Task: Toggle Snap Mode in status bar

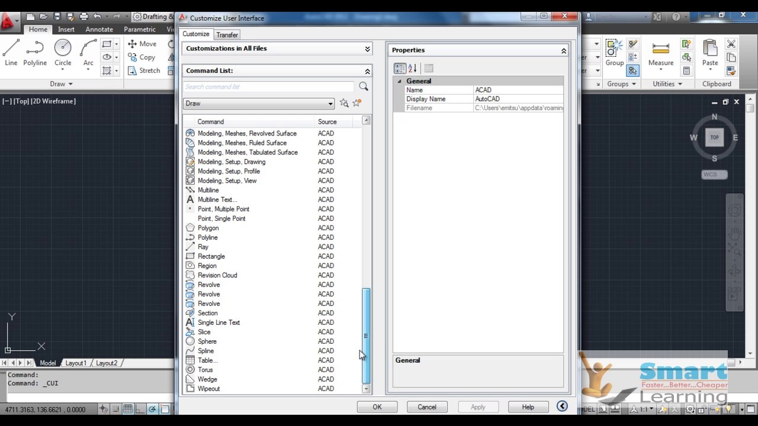Action: (116, 409)
